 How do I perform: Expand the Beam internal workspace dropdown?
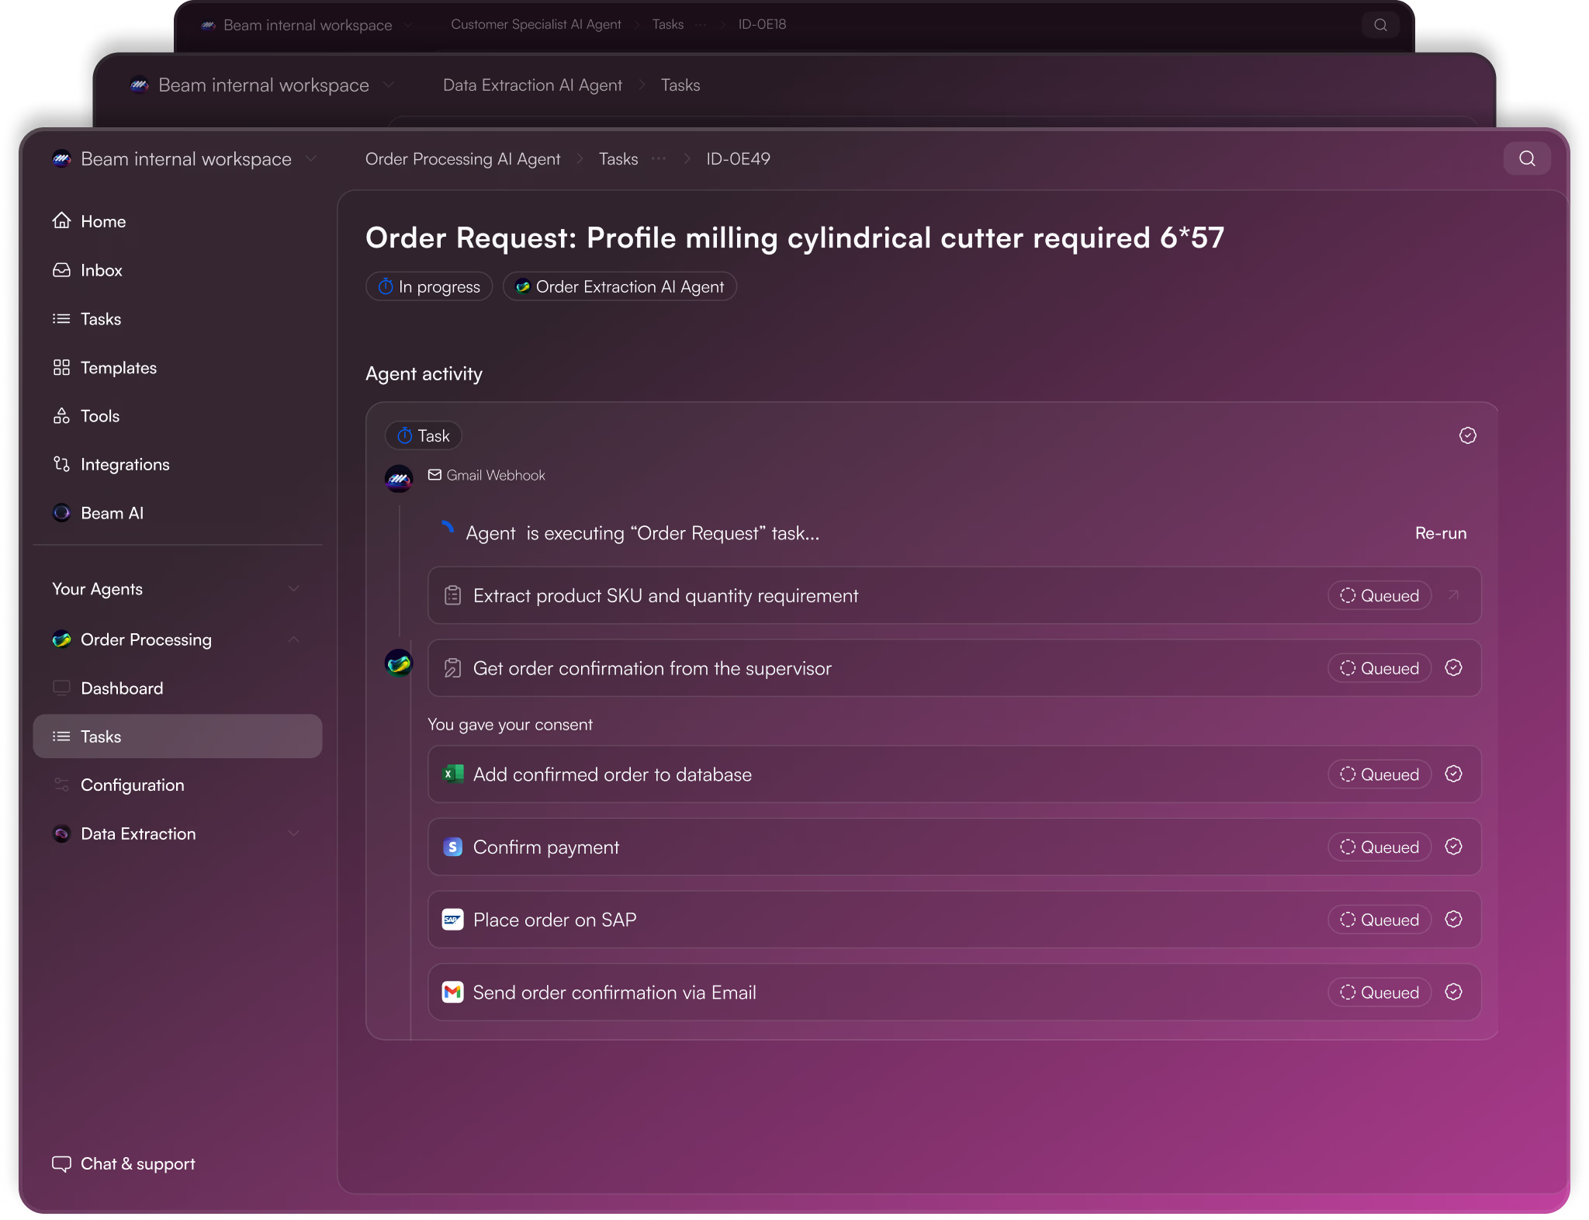(311, 159)
